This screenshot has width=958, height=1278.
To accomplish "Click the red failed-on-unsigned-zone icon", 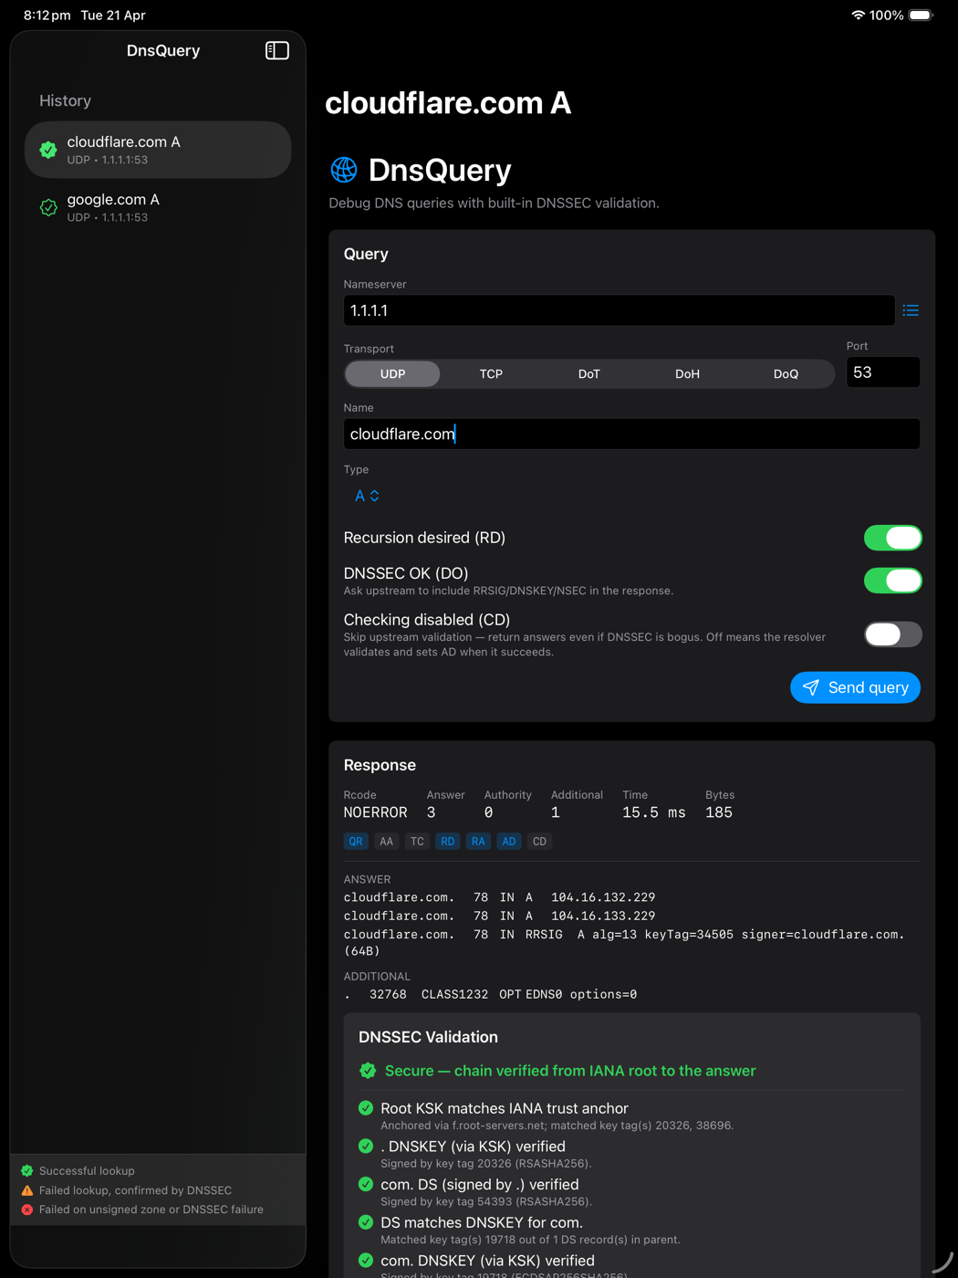I will click(27, 1210).
